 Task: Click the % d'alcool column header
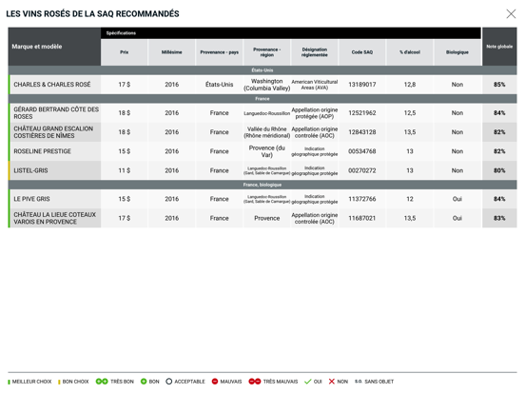[410, 52]
